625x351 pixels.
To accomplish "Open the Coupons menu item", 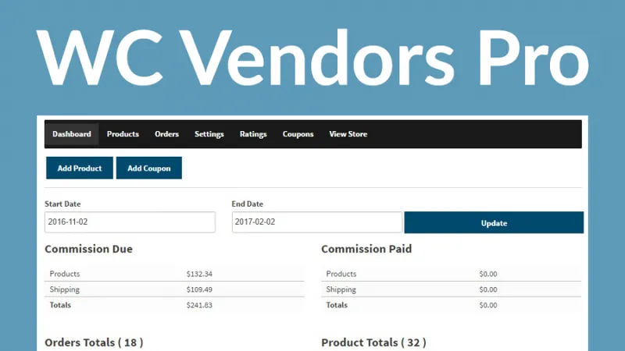I will click(298, 134).
